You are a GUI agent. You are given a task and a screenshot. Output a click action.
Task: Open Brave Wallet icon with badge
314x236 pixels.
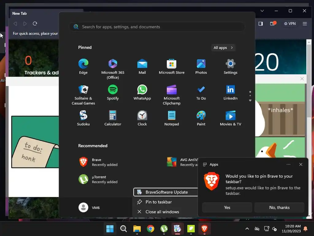click(x=273, y=24)
